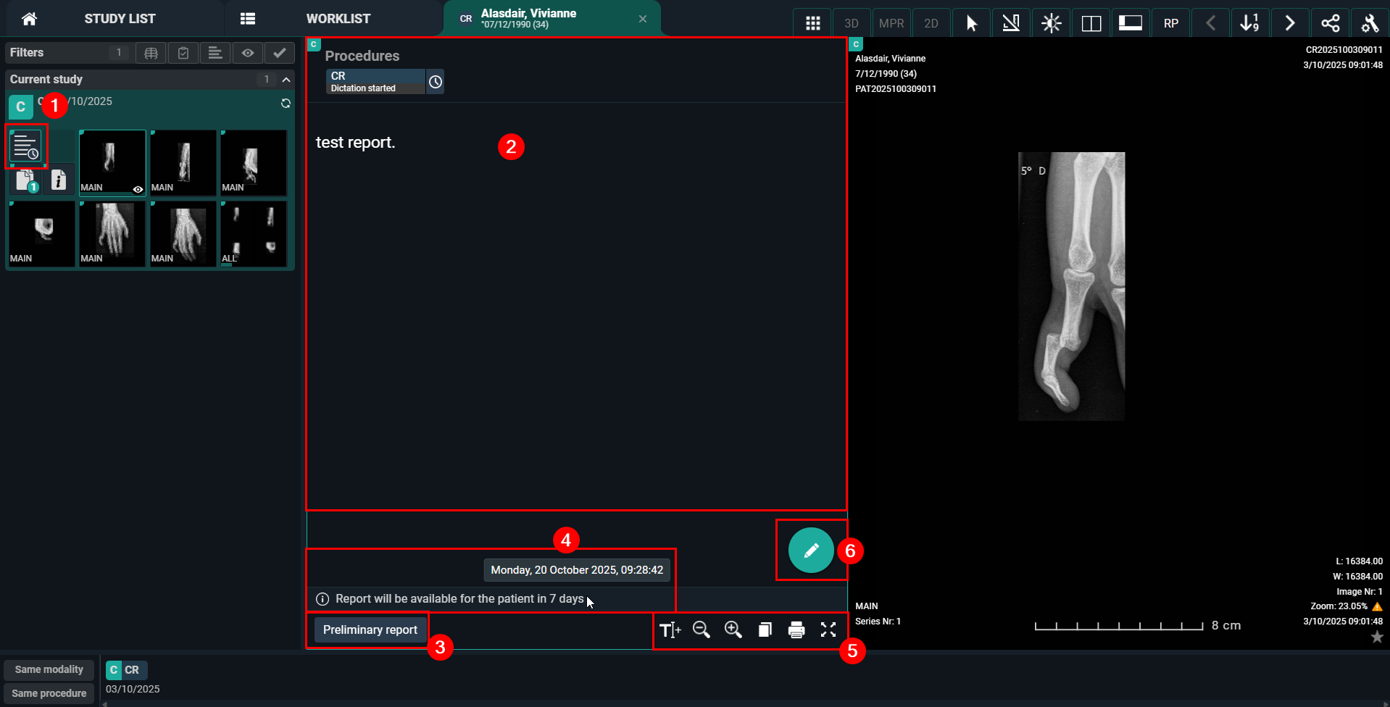This screenshot has width=1390, height=707.
Task: Click the Preliminary report button
Action: coord(370,630)
